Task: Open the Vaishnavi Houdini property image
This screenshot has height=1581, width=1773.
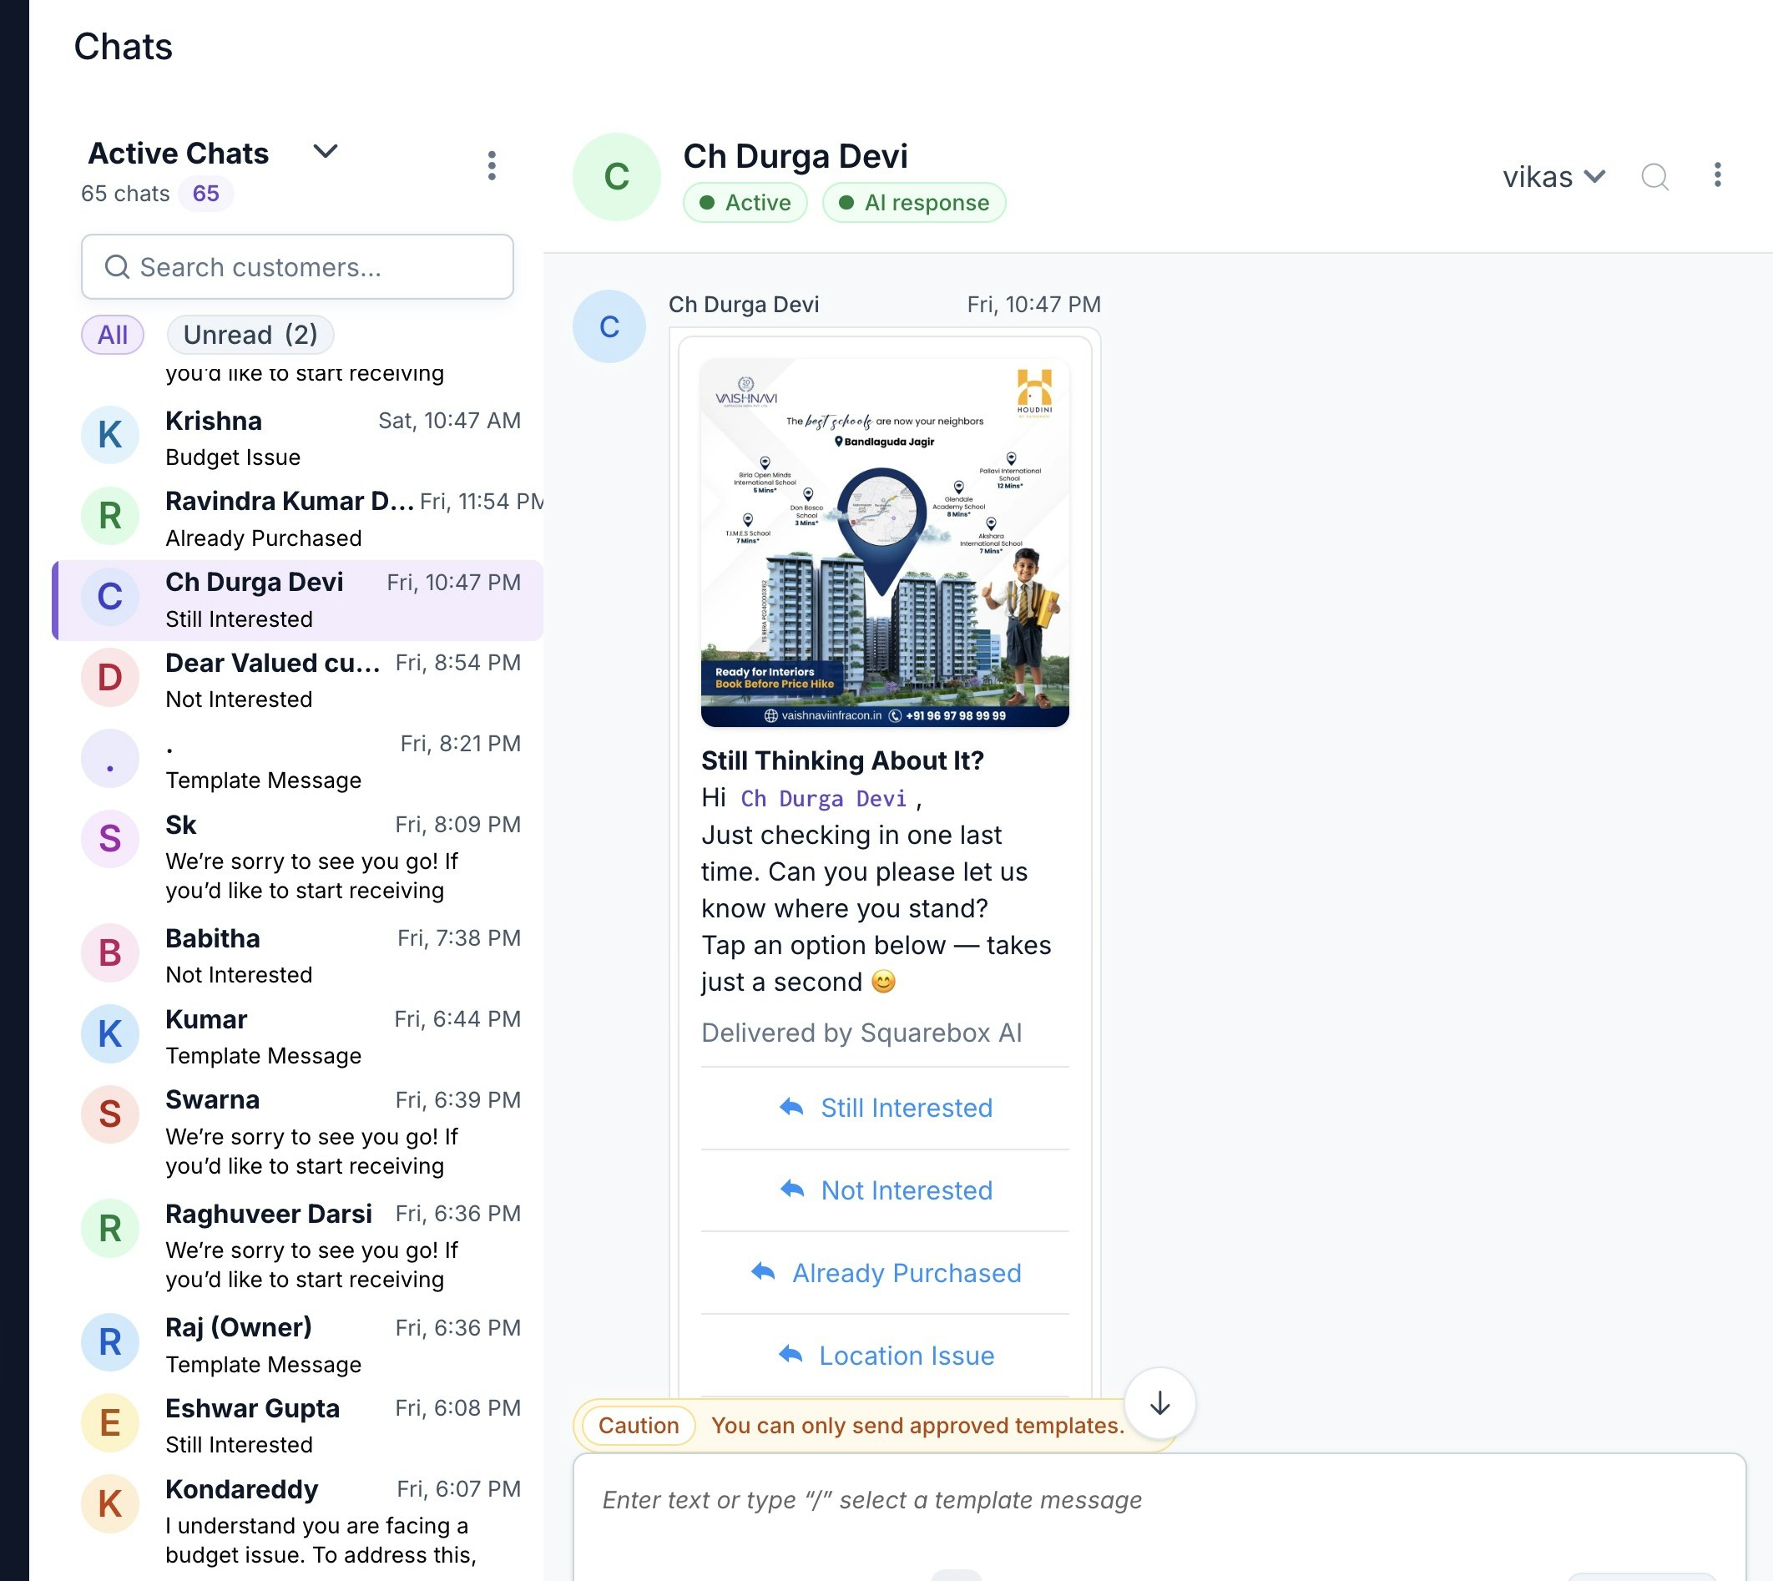Action: pos(884,543)
